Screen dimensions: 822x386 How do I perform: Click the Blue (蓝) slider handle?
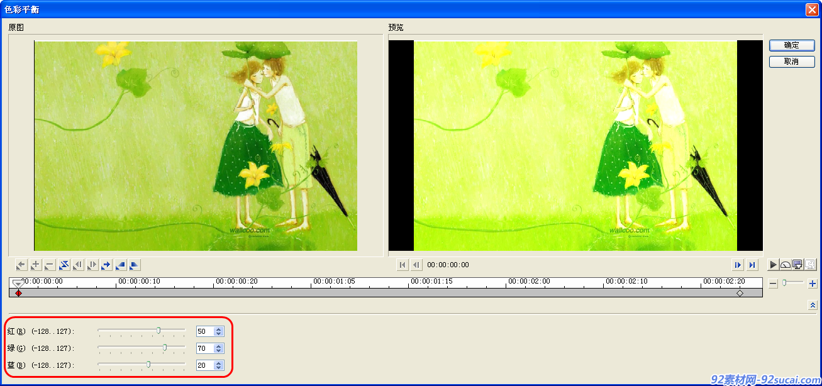[x=148, y=364]
